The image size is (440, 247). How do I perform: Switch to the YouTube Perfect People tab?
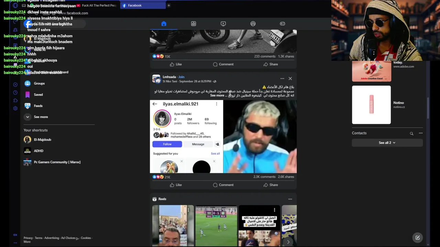tap(97, 5)
